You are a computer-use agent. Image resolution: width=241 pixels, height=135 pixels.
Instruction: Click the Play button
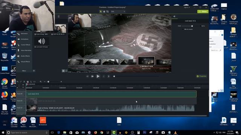[x=98, y=76]
